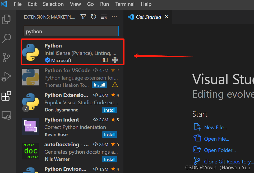This screenshot has height=173, width=254.
Task: Clear extensions search results icon
Action: point(104,17)
